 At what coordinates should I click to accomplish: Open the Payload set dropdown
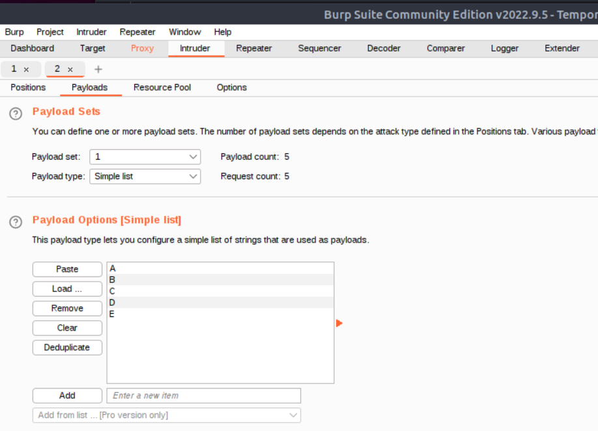145,156
